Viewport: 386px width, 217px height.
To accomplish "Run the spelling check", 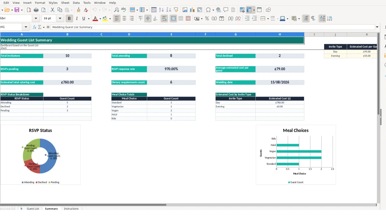I will (x=124, y=10).
